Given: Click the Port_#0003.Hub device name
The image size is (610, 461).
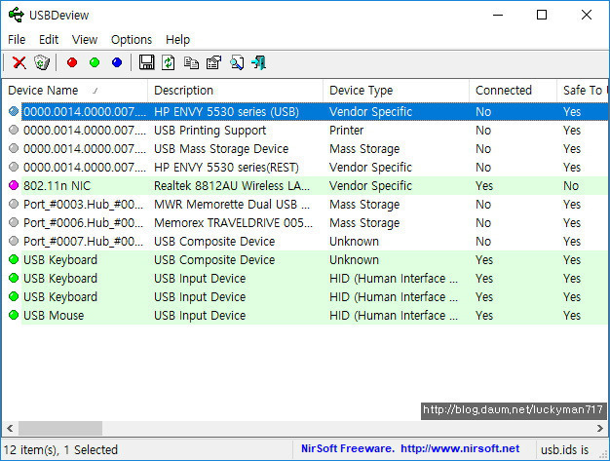Looking at the screenshot, I should point(83,205).
